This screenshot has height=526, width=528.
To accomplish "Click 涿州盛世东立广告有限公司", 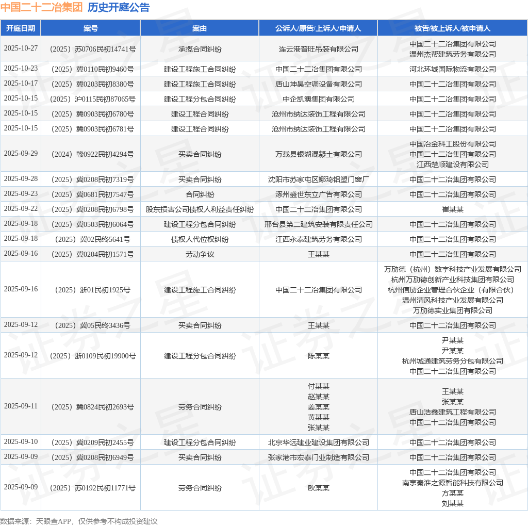I will tap(318, 194).
